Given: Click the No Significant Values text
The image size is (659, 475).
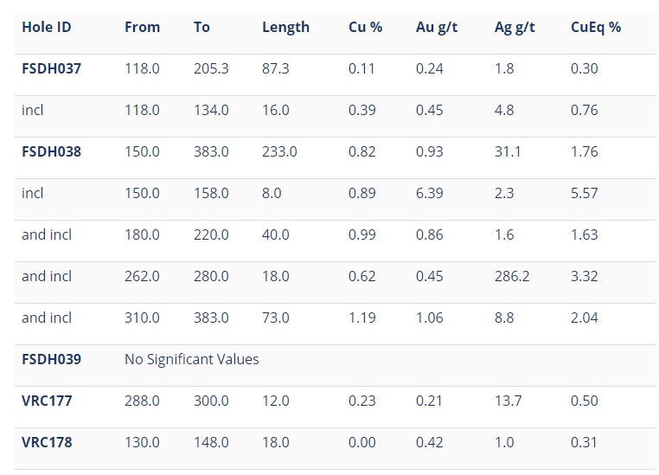Looking at the screenshot, I should [192, 359].
